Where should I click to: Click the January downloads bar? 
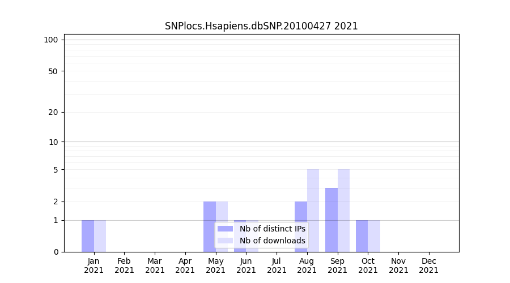pyautogui.click(x=100, y=236)
